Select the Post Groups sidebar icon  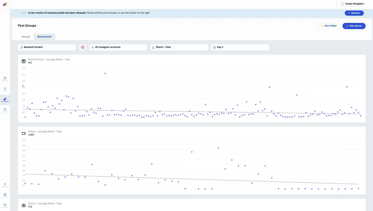(x=5, y=99)
